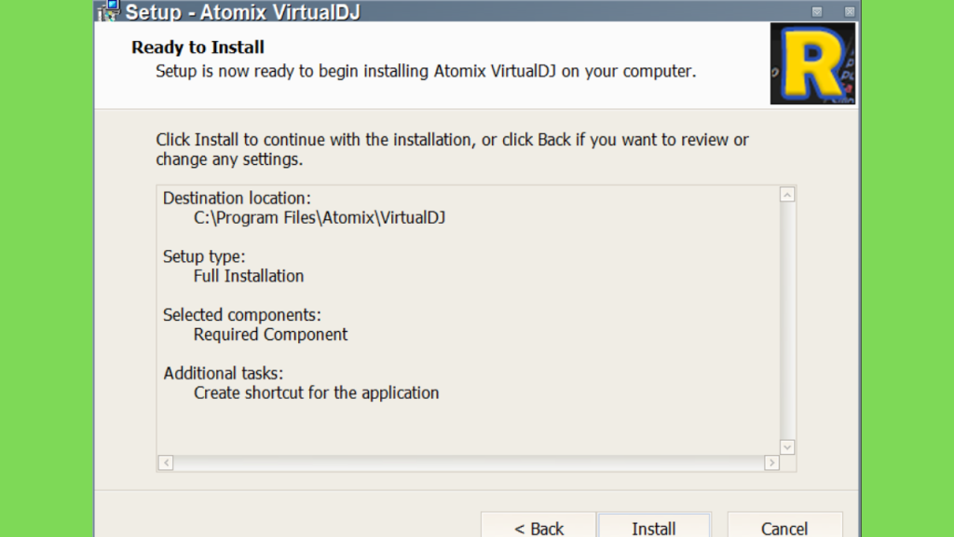Go back with the < Back button

[538, 528]
